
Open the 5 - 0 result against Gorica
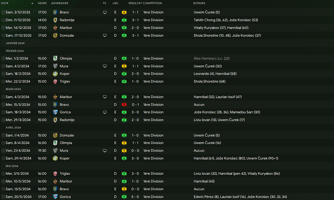click(135, 197)
